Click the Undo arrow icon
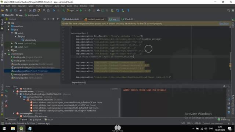 21,11
